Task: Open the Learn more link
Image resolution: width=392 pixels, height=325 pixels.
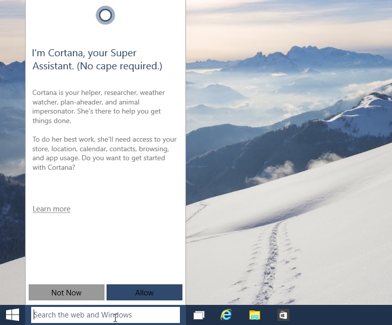Action: tap(51, 209)
